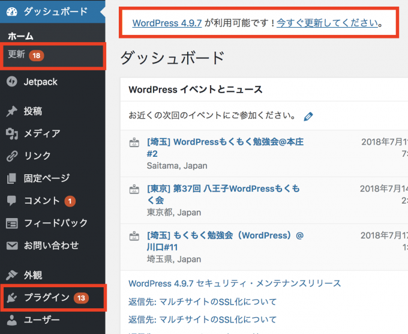The image size is (408, 334).
Task: Click the envelope icon beside お問い合わせ
Action: pos(12,246)
